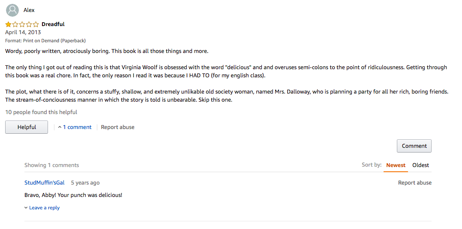The height and width of the screenshot is (229, 462).
Task: Click Alex's gray profile avatar icon
Action: pos(12,10)
